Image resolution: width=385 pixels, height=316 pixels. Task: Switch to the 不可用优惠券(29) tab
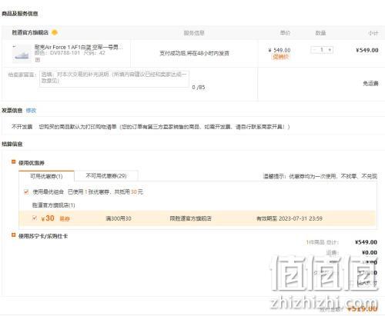106,176
